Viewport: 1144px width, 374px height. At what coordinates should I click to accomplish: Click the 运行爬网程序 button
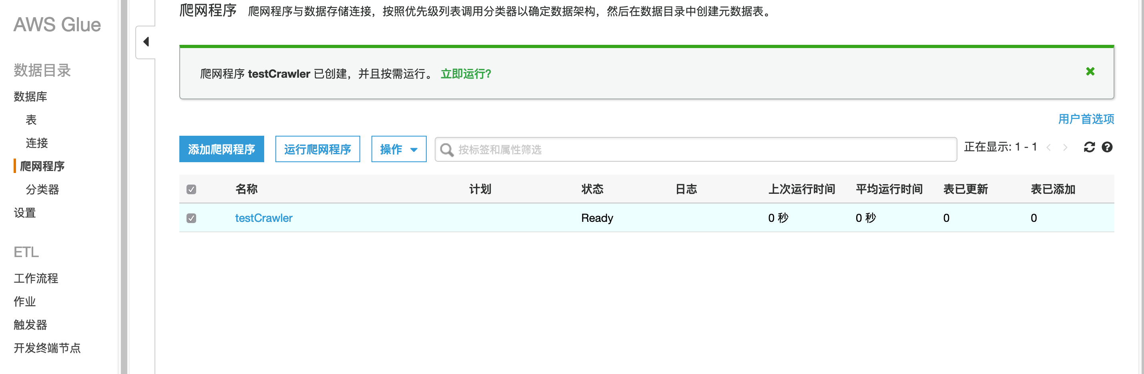(x=317, y=149)
